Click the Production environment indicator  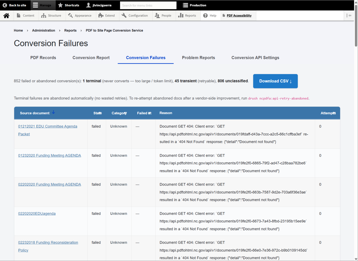(195, 5)
